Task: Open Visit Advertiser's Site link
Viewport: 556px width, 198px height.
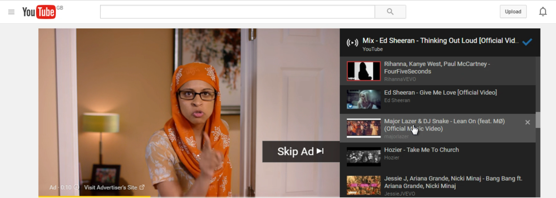Action: (x=114, y=187)
